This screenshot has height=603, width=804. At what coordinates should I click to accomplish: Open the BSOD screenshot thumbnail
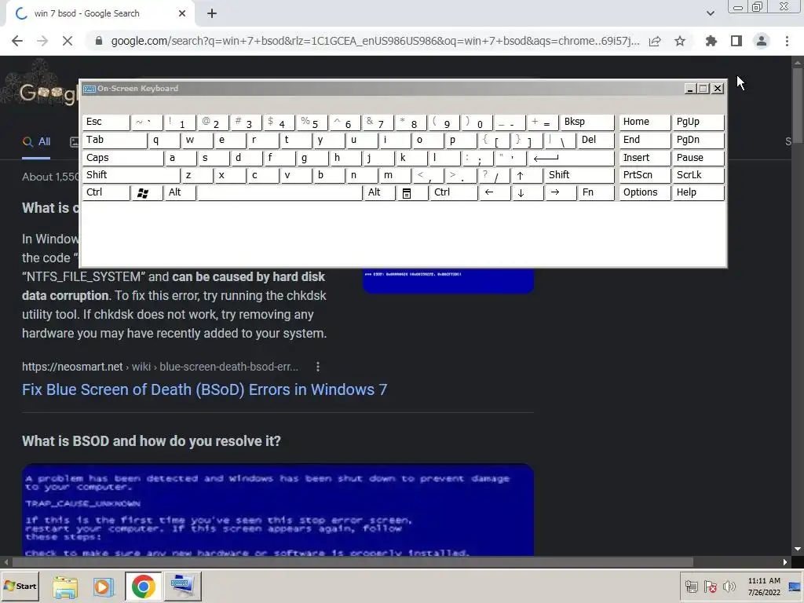[x=278, y=510]
